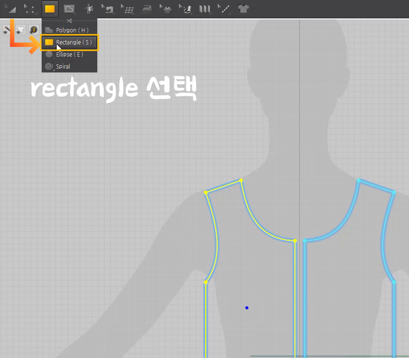Select the Internal Polygon/Line tool

(x=69, y=9)
